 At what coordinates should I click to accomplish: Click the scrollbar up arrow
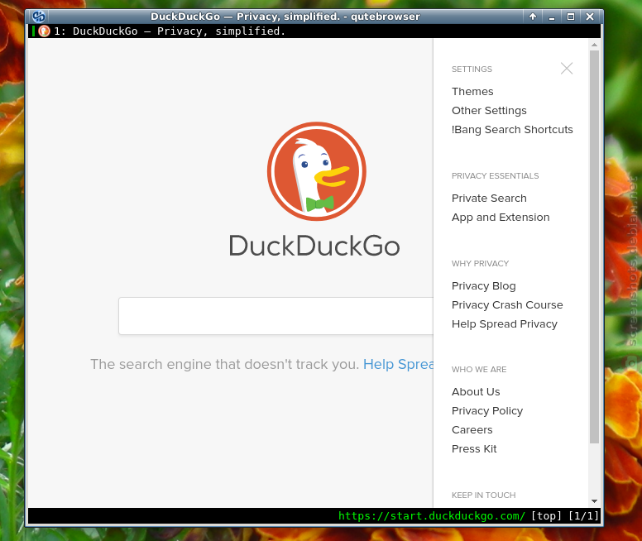tap(594, 44)
